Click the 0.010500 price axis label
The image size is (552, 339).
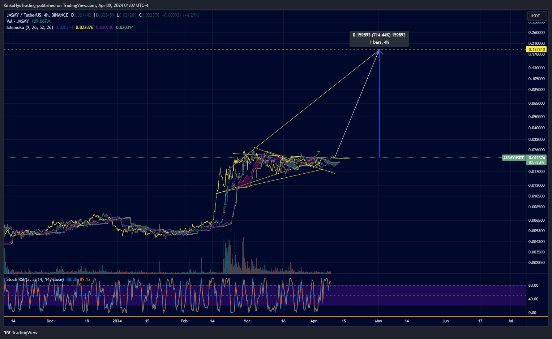coord(536,196)
